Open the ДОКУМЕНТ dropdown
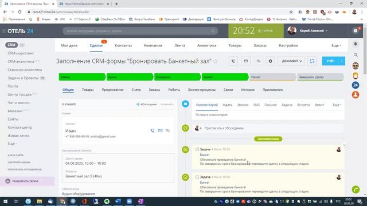Viewport: 367px width, 206px height. 291,61
